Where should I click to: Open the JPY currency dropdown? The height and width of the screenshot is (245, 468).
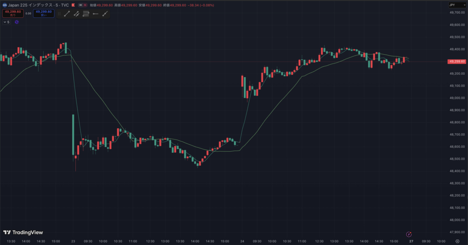pos(454,5)
